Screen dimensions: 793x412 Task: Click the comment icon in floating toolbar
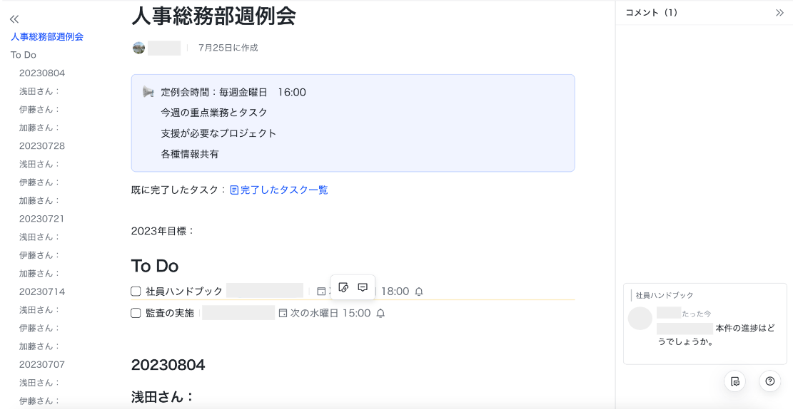pos(363,287)
